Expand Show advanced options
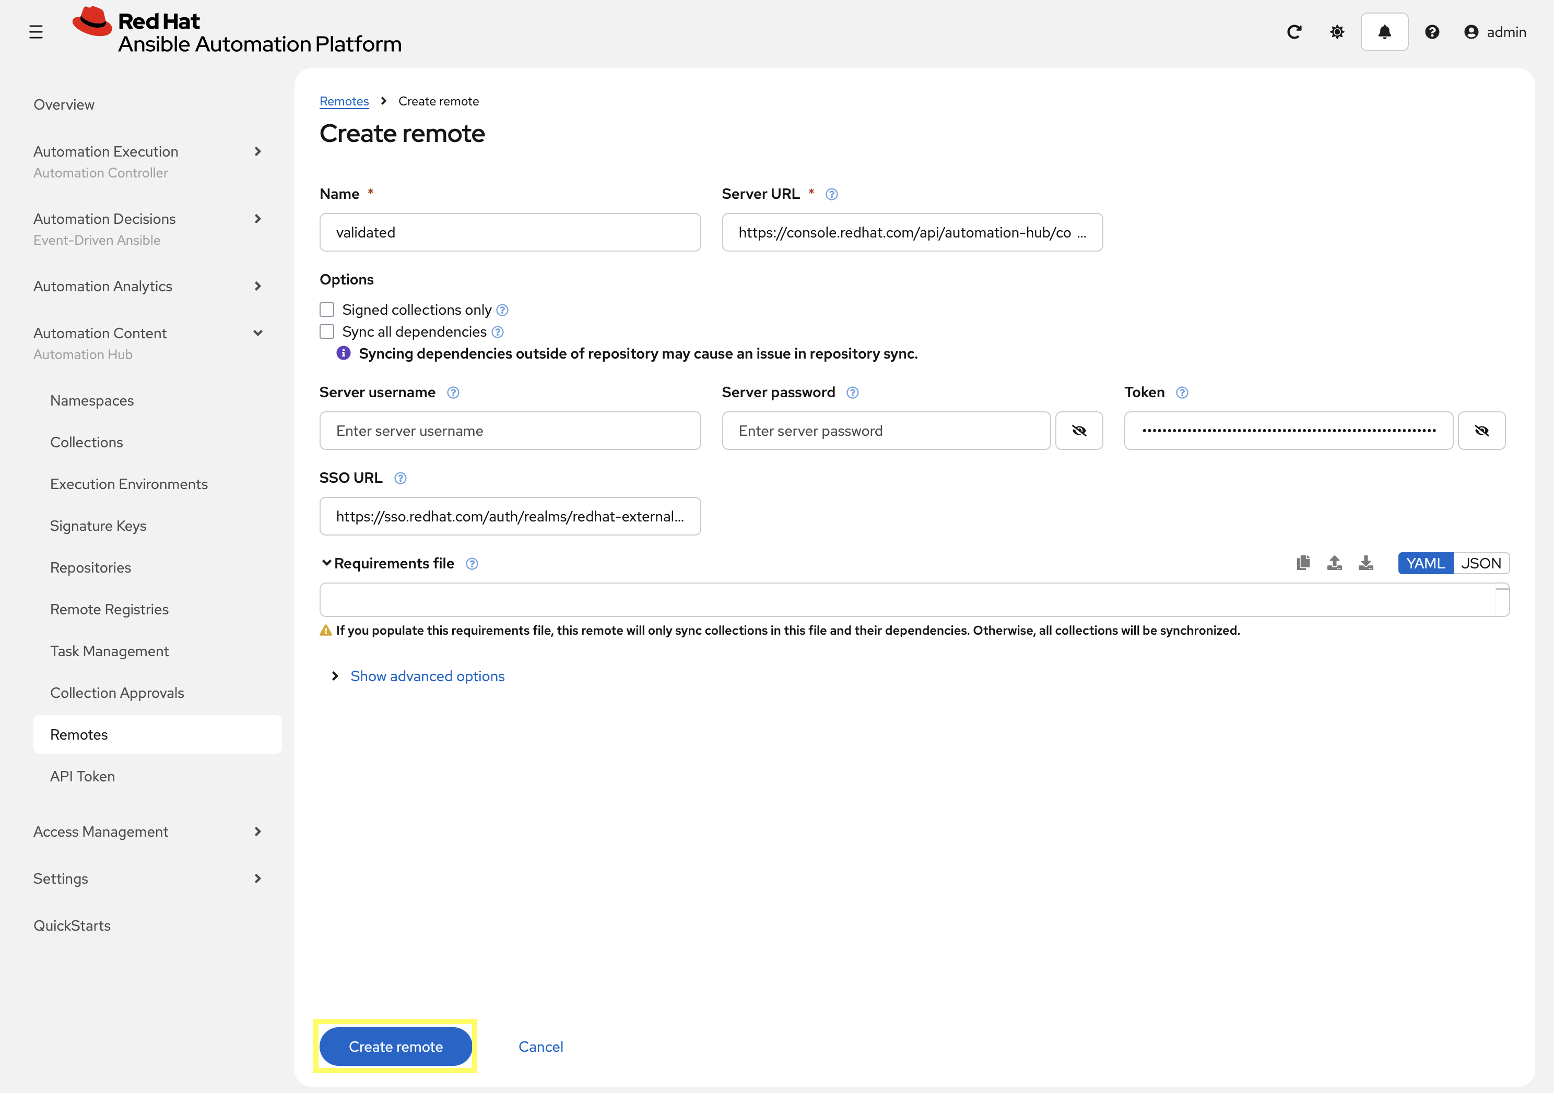Image resolution: width=1554 pixels, height=1093 pixels. (x=427, y=676)
